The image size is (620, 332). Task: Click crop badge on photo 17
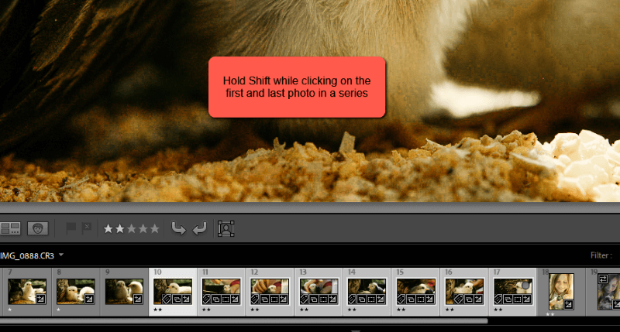click(517, 299)
